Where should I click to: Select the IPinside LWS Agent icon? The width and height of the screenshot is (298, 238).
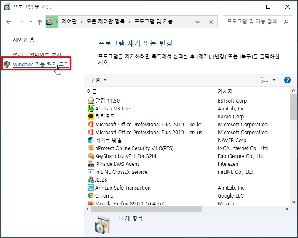[91, 164]
